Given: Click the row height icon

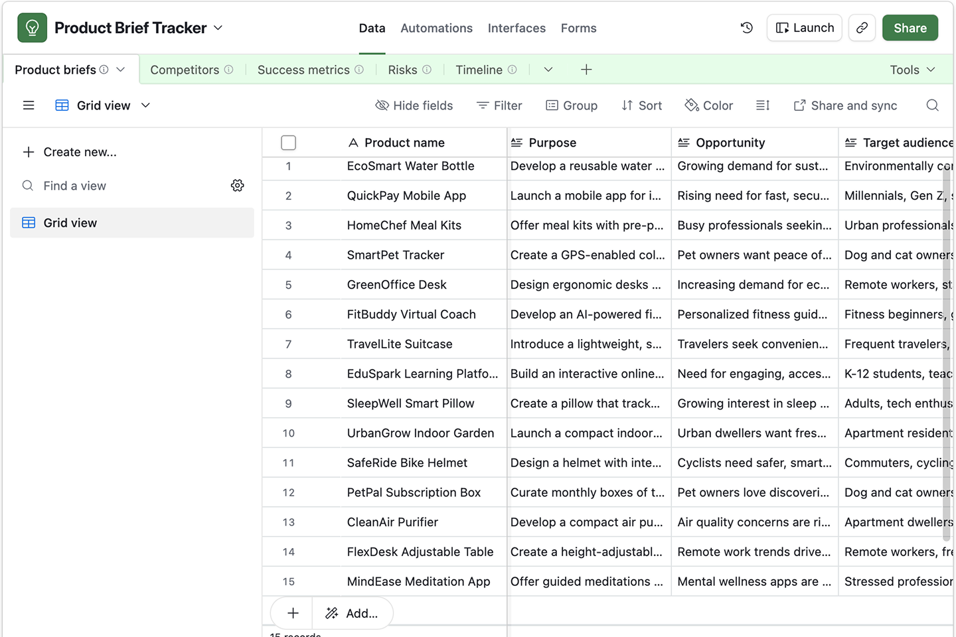Looking at the screenshot, I should 763,106.
